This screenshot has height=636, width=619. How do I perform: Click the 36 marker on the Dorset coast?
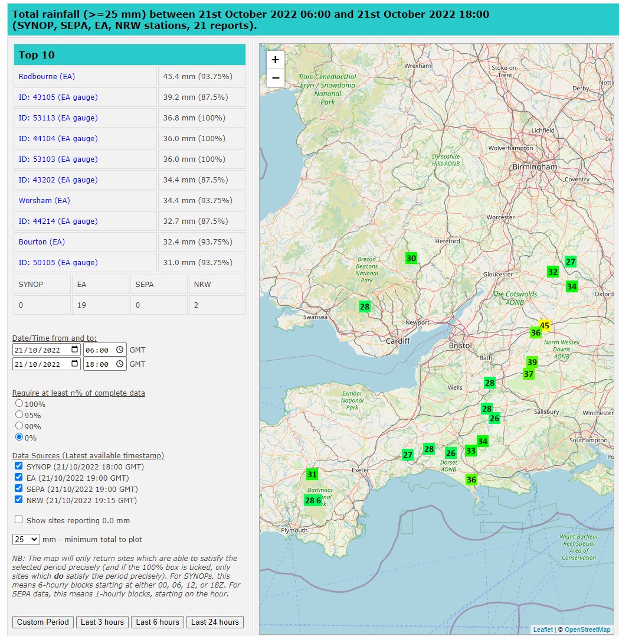(471, 480)
